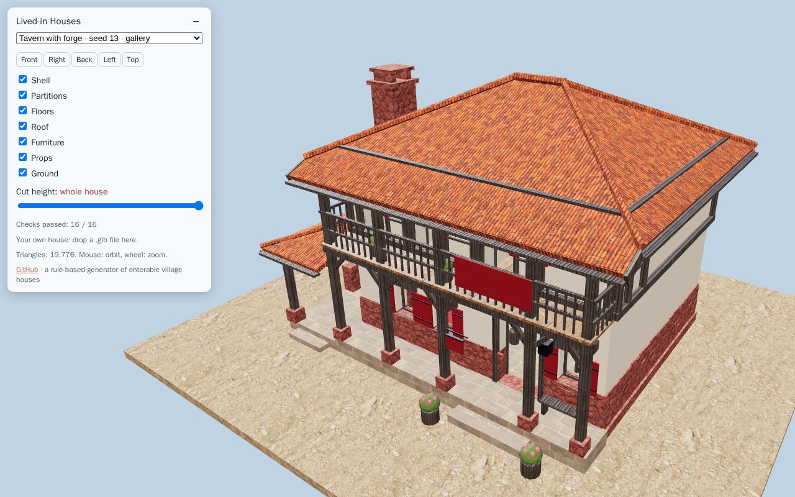Open the house preset dropdown
The image size is (795, 497).
point(109,38)
